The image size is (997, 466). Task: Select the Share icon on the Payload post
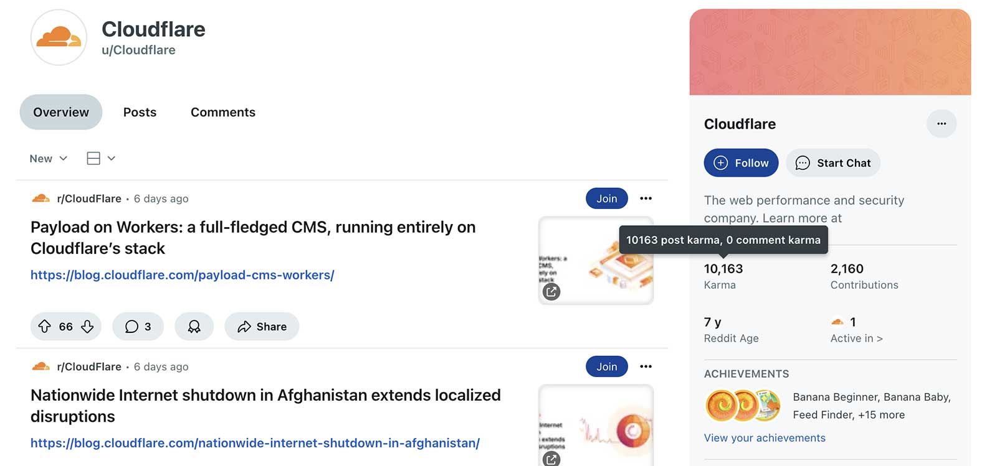[x=244, y=326]
